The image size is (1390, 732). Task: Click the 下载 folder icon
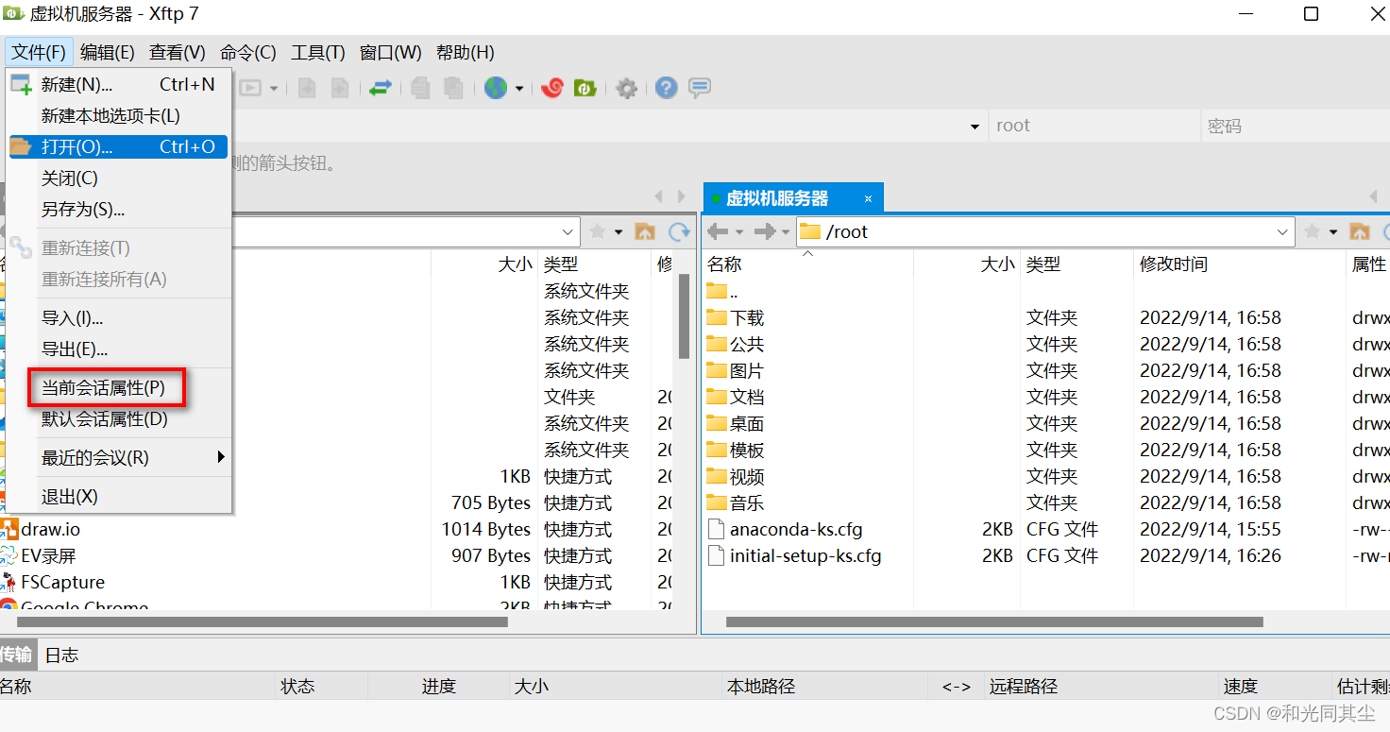pos(717,317)
